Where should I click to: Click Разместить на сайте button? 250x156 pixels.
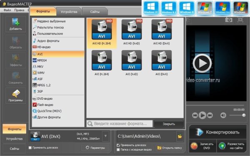pyautogui.click(x=232, y=146)
